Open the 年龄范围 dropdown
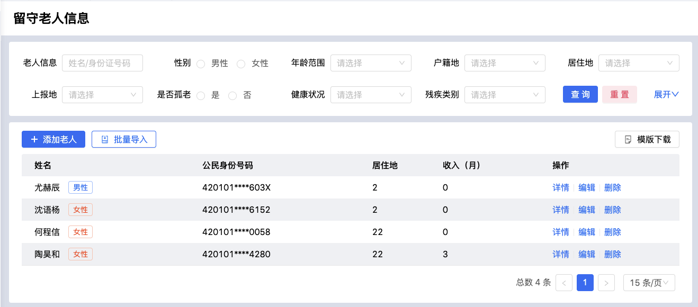 click(x=371, y=63)
